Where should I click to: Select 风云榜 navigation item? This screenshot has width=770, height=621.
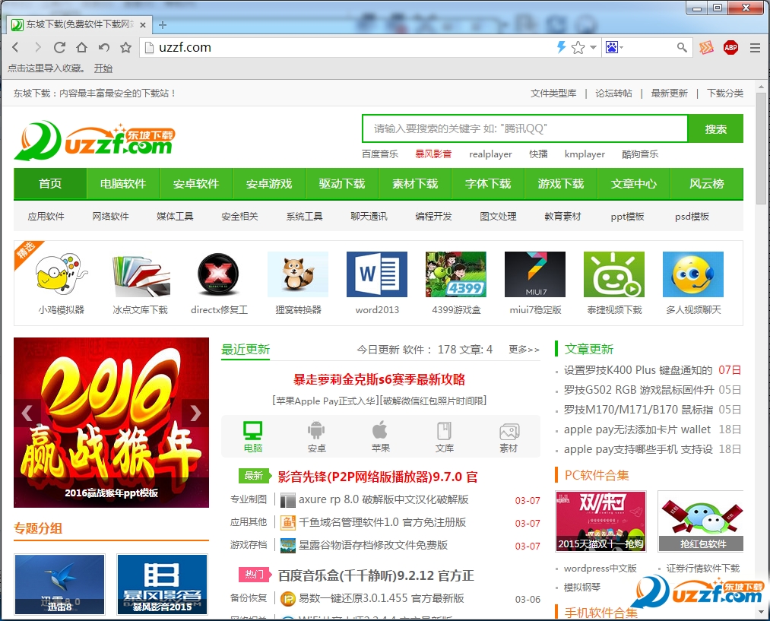click(706, 184)
